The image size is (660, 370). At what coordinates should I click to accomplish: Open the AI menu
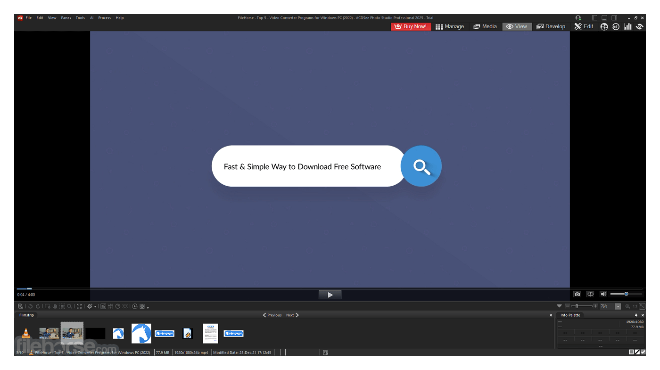click(92, 18)
